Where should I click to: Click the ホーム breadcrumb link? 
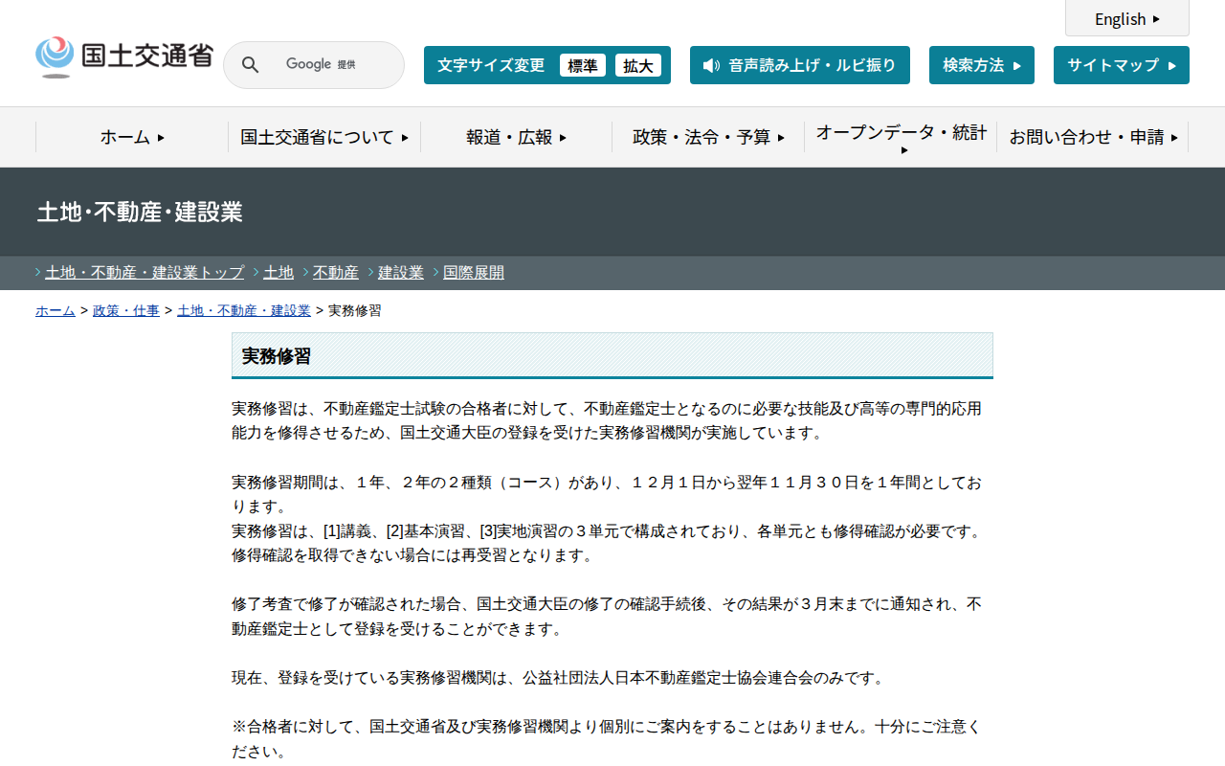click(x=56, y=310)
